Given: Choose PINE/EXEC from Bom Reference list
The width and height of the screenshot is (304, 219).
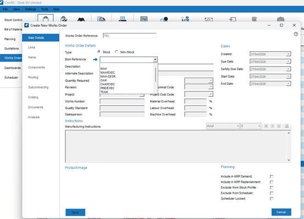Looking at the screenshot, I should (x=107, y=88).
